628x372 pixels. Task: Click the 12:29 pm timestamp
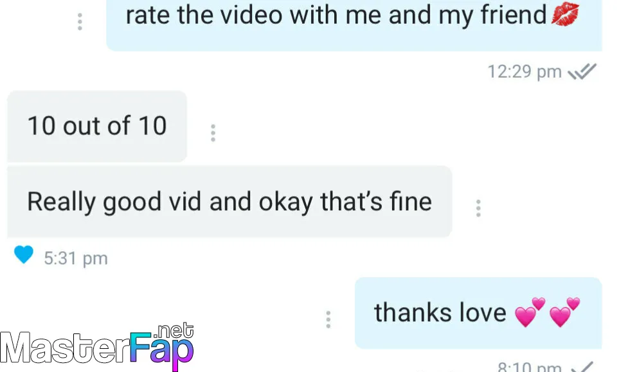[525, 72]
